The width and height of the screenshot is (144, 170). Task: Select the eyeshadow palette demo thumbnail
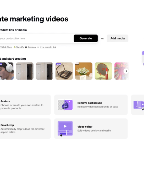coord(64,71)
